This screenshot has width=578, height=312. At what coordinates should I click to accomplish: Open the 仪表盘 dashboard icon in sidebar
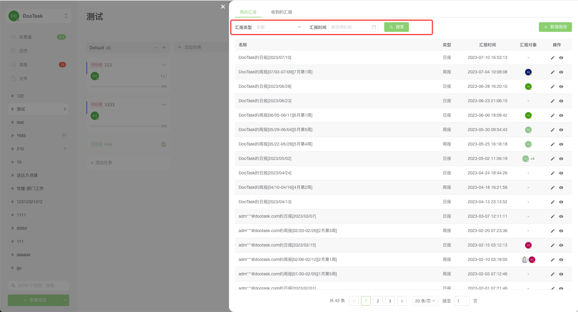click(13, 37)
